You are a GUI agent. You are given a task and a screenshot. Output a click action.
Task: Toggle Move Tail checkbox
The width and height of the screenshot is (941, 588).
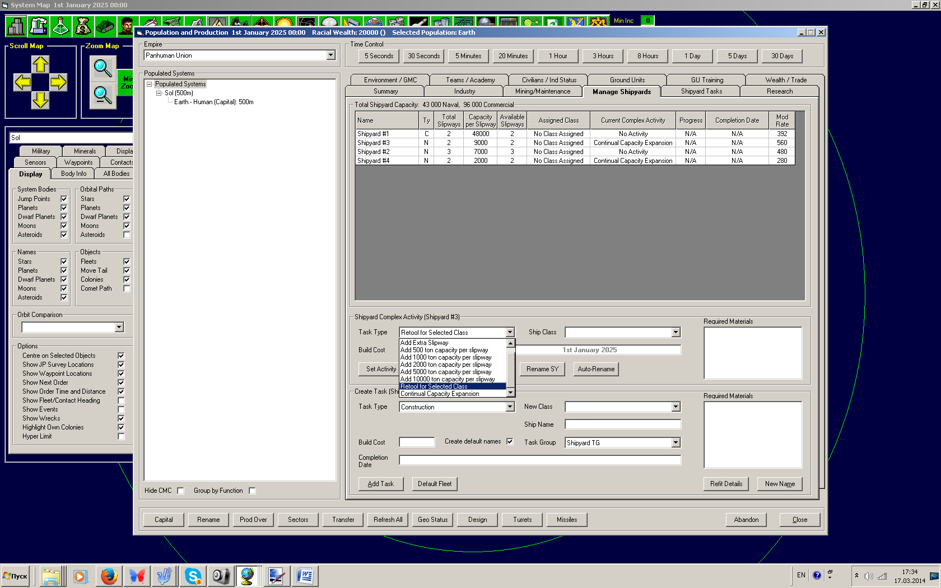[127, 270]
